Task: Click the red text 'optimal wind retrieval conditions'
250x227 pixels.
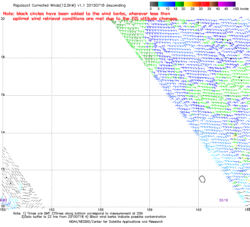Action: pos(49,19)
